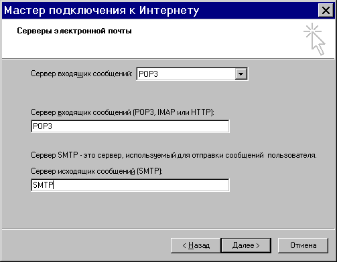The height and width of the screenshot is (262, 337).
Task: Focus the outgoing SMTP server text field
Action: (130, 185)
